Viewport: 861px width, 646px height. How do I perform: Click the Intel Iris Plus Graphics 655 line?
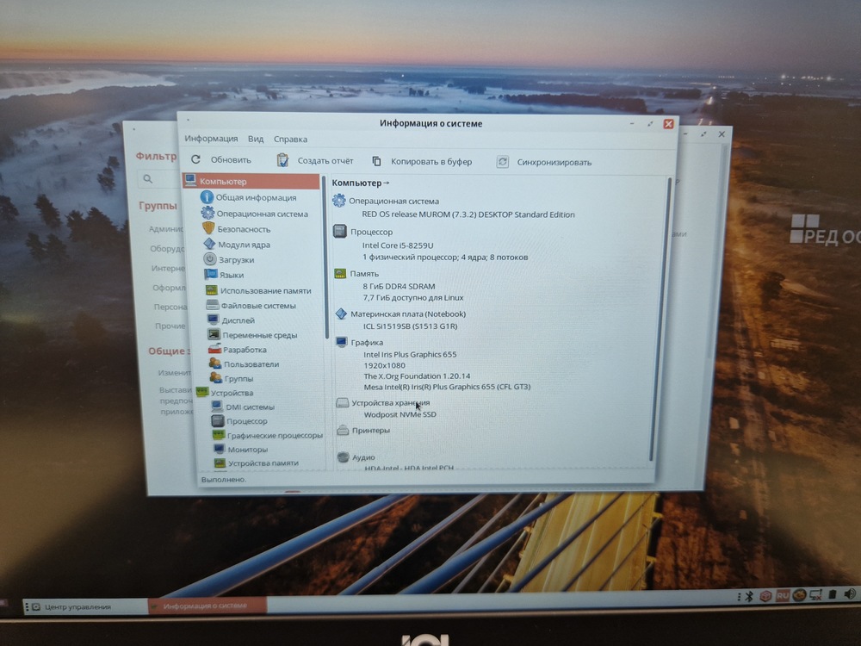coord(410,354)
